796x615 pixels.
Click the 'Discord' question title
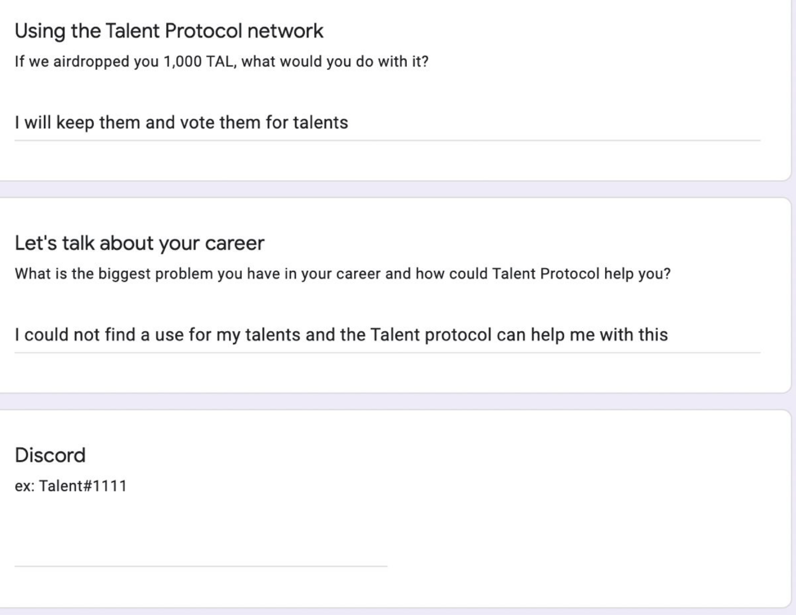(x=50, y=455)
